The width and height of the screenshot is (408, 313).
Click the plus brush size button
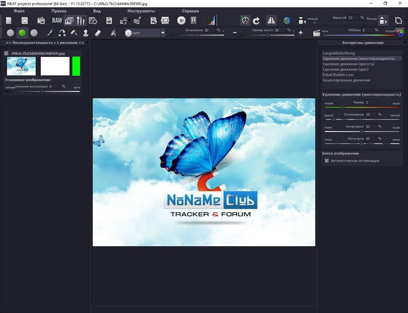[x=301, y=33]
